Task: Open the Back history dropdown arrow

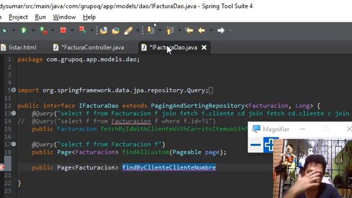Action: 211,30
